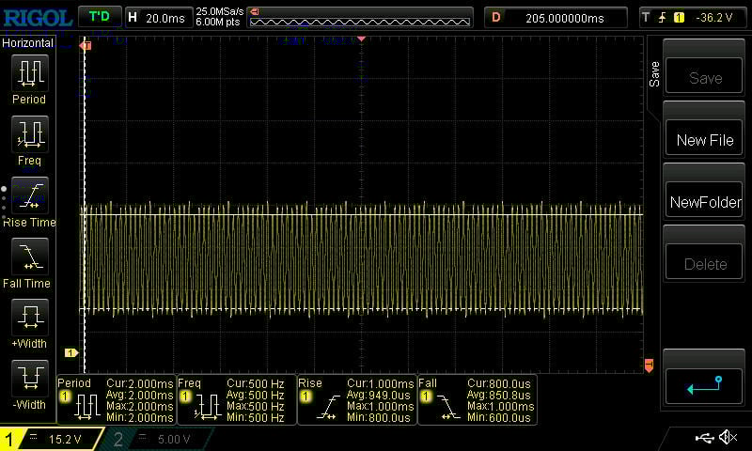The image size is (752, 451).
Task: Click the USB connection status icon
Action: coord(703,438)
